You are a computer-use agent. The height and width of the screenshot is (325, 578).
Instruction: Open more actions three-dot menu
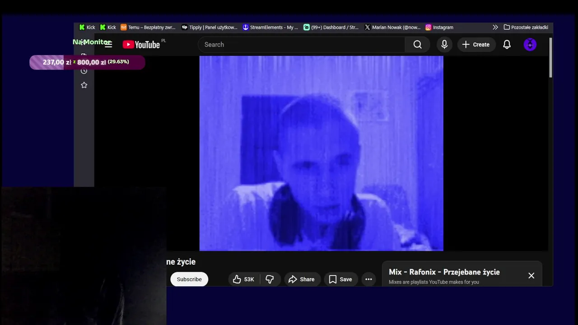point(368,279)
